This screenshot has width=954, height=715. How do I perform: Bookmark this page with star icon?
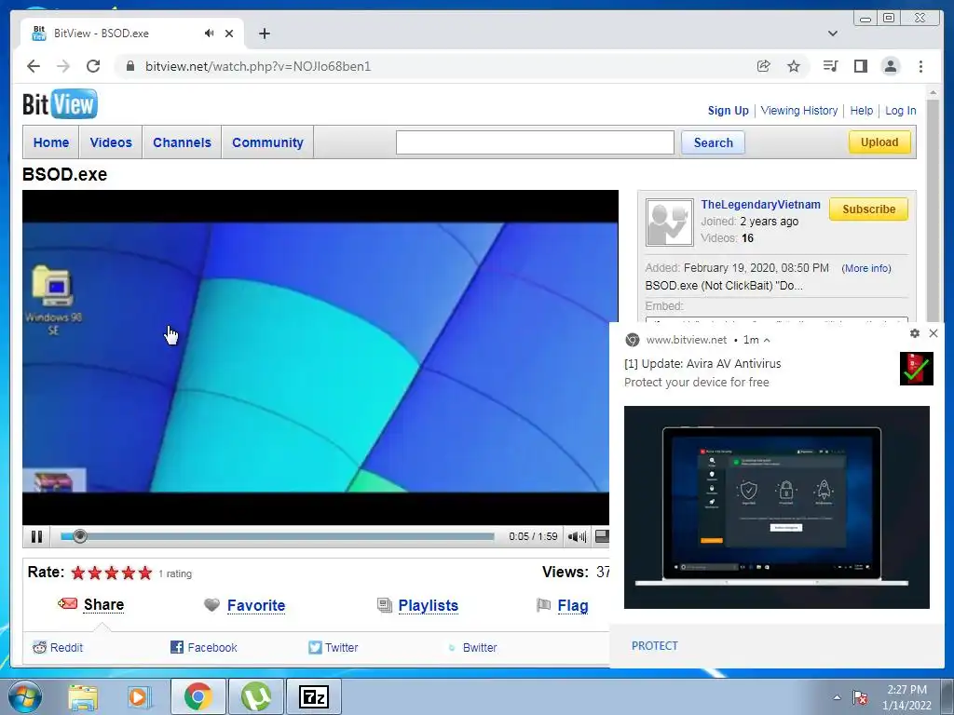(x=794, y=66)
